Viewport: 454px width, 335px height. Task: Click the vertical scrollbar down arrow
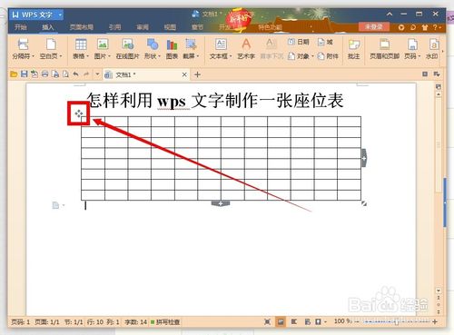pos(439,291)
